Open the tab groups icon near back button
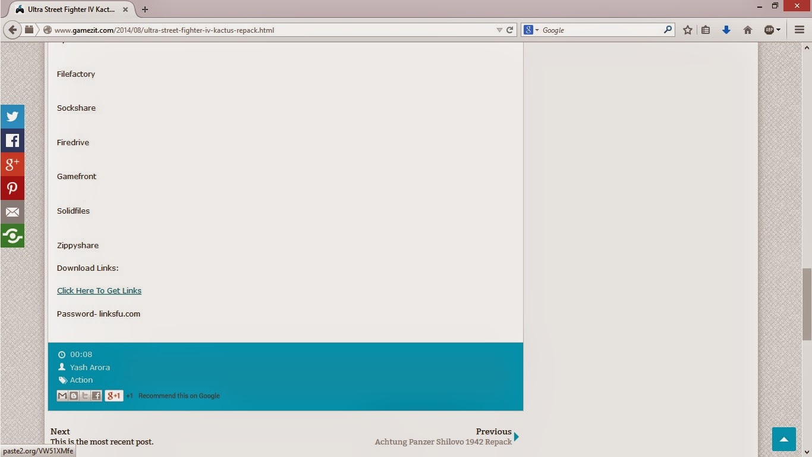Screen dimensions: 812x457 [29, 30]
